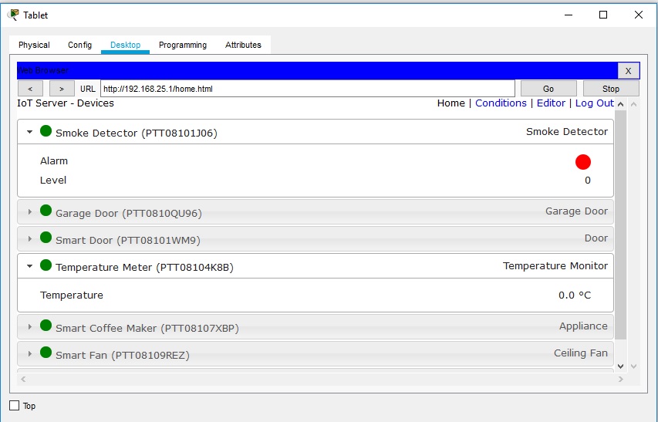Click the Log Out link
658x422 pixels.
[595, 103]
